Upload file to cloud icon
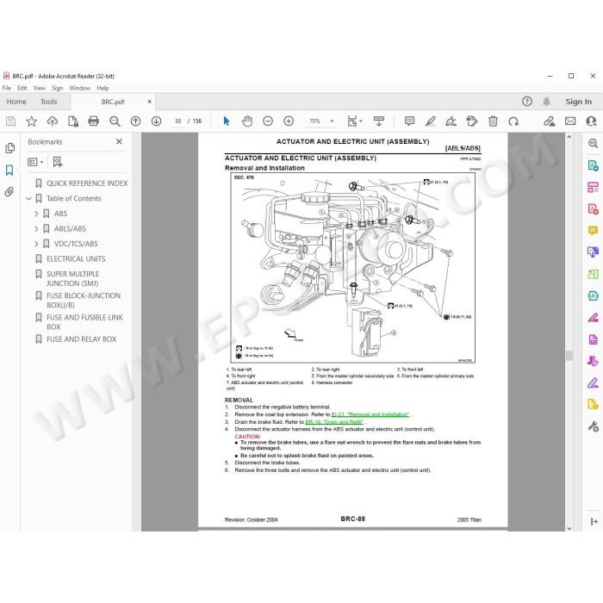 point(53,121)
